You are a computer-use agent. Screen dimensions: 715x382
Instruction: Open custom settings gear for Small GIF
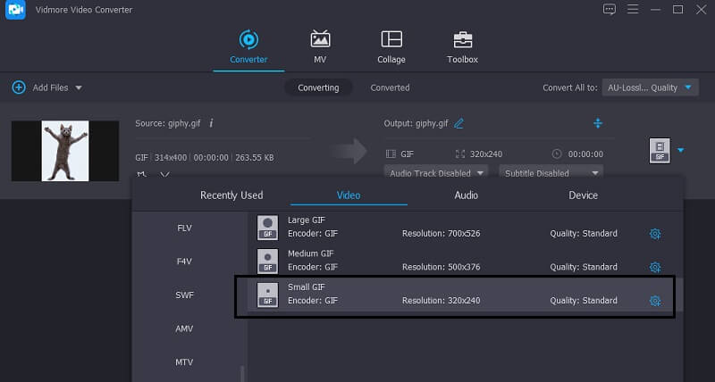(x=654, y=301)
